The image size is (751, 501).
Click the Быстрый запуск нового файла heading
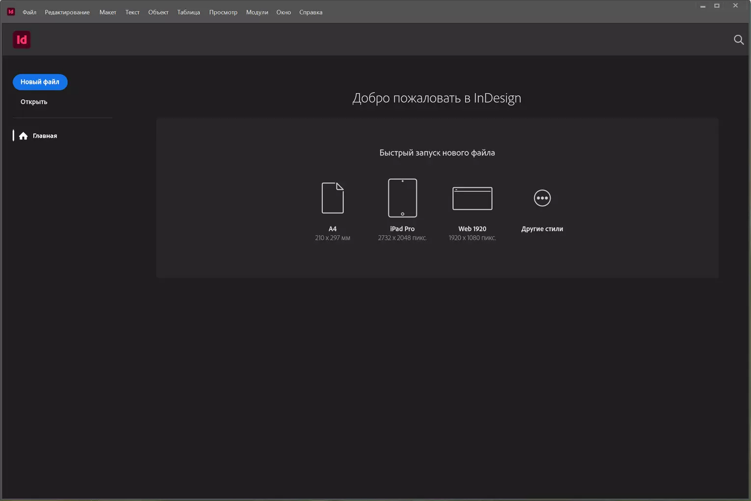pyautogui.click(x=437, y=153)
